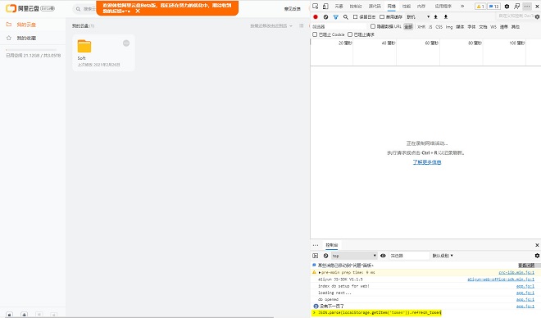Expand the console top context dropdown
This screenshot has height=318, width=541.
coord(354,256)
